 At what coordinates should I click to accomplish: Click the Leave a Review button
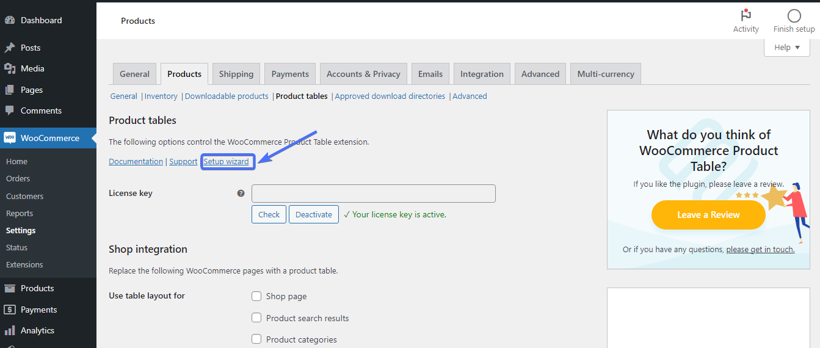pos(708,215)
